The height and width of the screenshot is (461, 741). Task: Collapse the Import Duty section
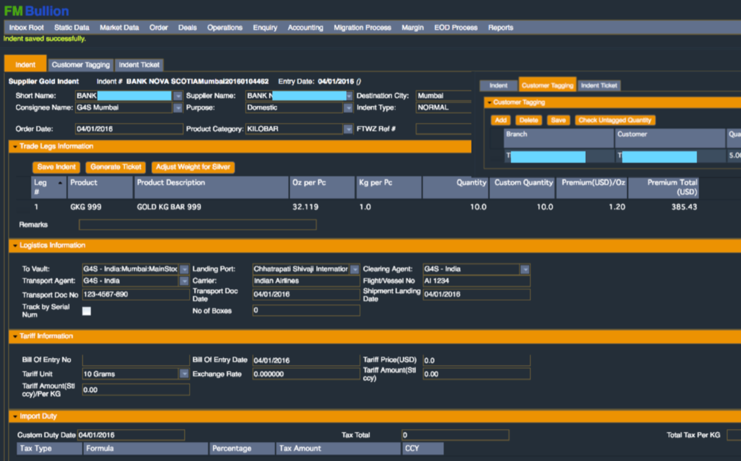[15, 416]
